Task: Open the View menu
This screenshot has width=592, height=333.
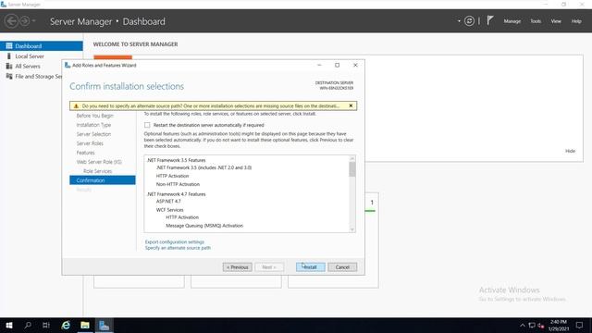Action: (556, 21)
